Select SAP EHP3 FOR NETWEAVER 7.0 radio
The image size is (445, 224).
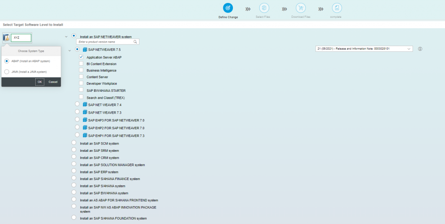[77, 119]
